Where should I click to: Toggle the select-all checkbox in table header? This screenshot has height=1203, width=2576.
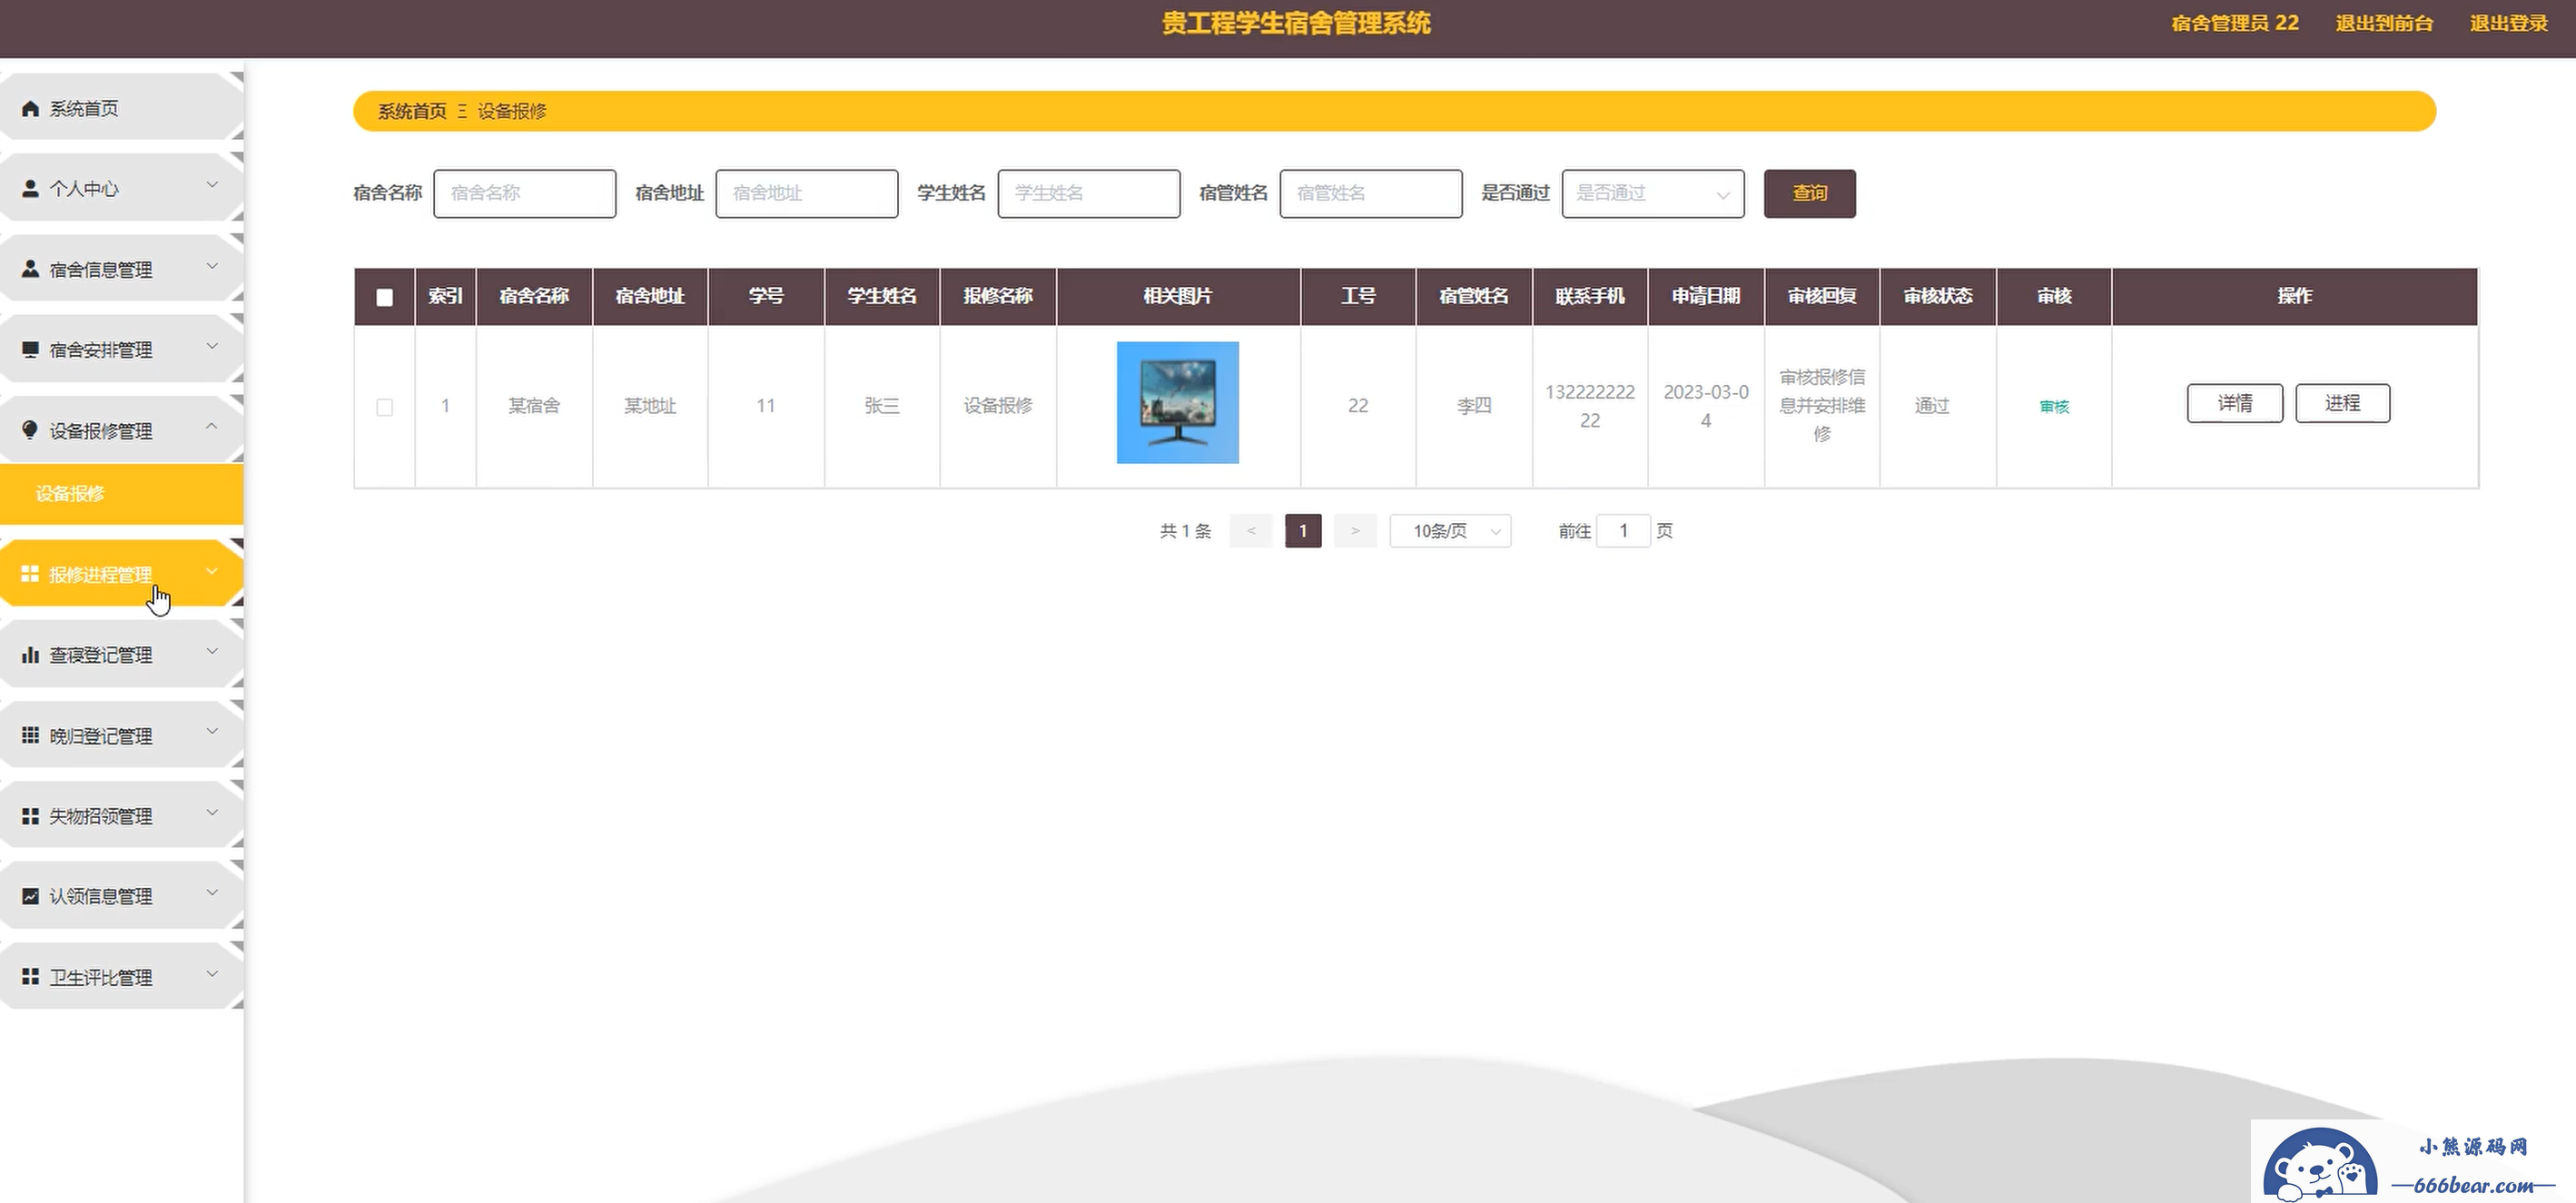coord(384,297)
